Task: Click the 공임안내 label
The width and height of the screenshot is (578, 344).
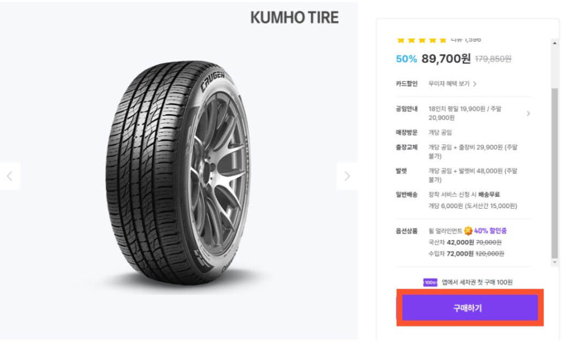Action: coord(406,108)
